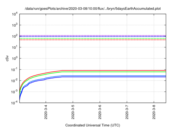The width and height of the screenshot is (183, 128).
Task: Click the green dashed threshold line
Action: pos(93,39)
